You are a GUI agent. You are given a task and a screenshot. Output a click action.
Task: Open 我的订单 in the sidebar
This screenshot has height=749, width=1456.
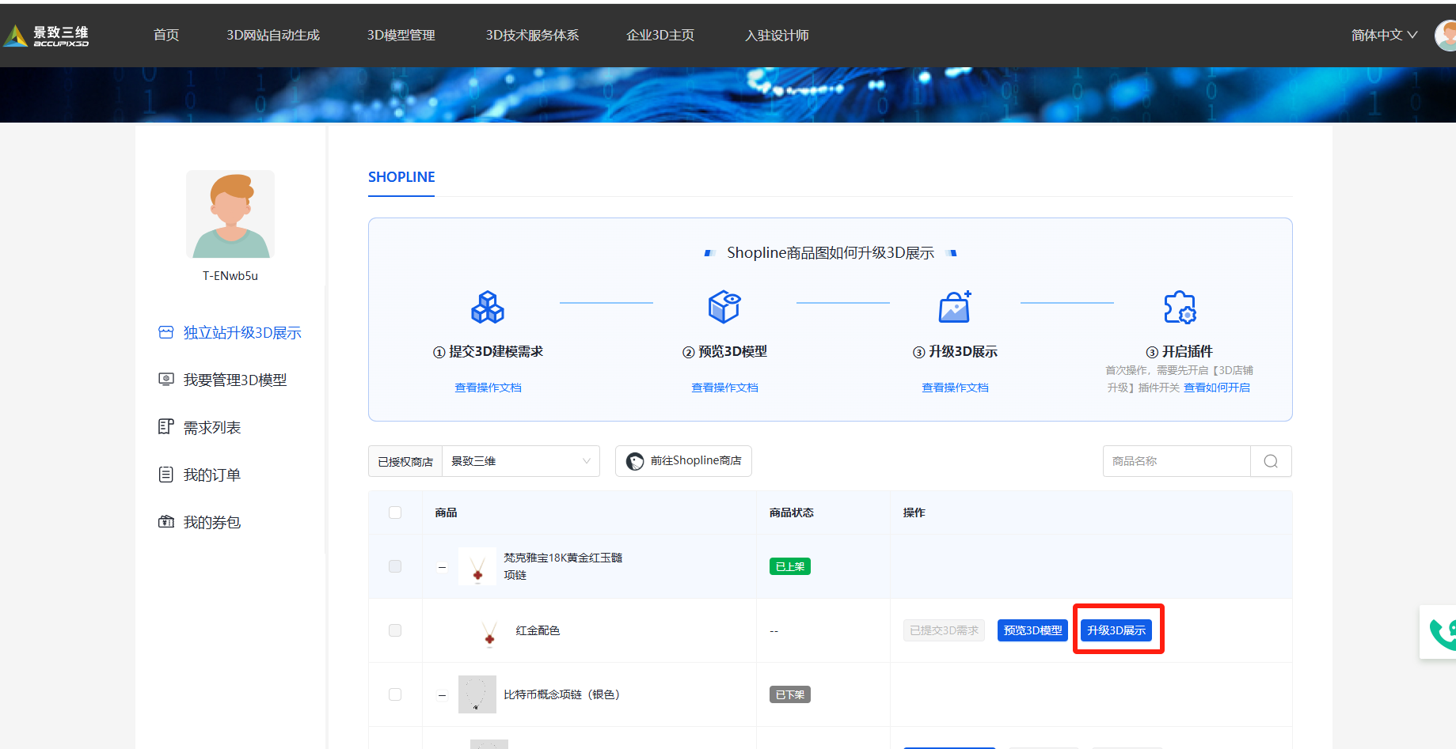(x=212, y=475)
